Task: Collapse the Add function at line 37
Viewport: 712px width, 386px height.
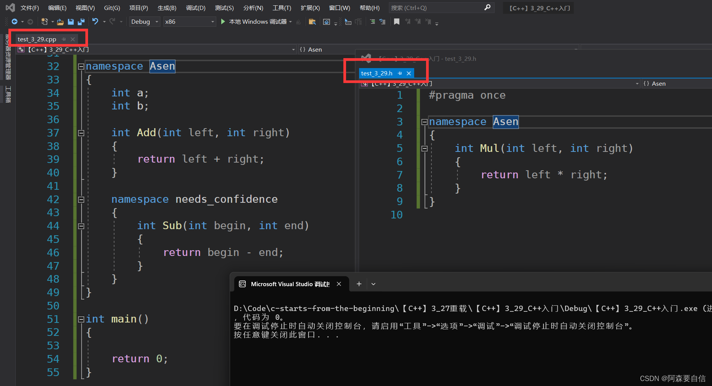Action: [x=81, y=133]
